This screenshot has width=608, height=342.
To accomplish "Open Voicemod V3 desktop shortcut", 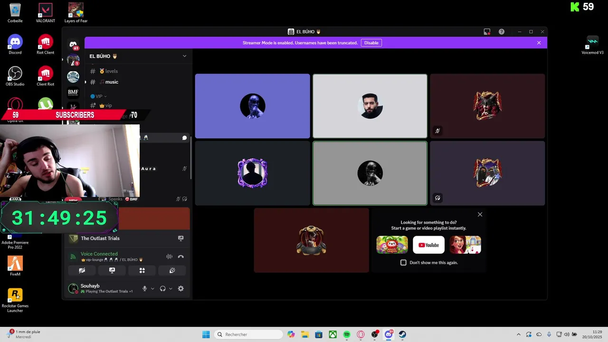I will tap(592, 45).
